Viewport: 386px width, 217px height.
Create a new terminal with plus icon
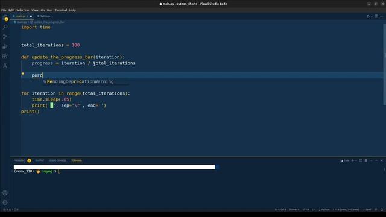point(352,160)
